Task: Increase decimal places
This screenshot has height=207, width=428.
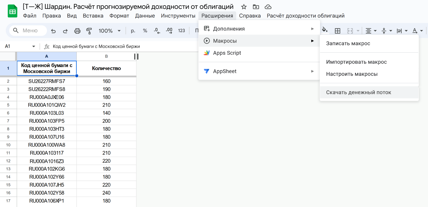Action: (x=169, y=31)
